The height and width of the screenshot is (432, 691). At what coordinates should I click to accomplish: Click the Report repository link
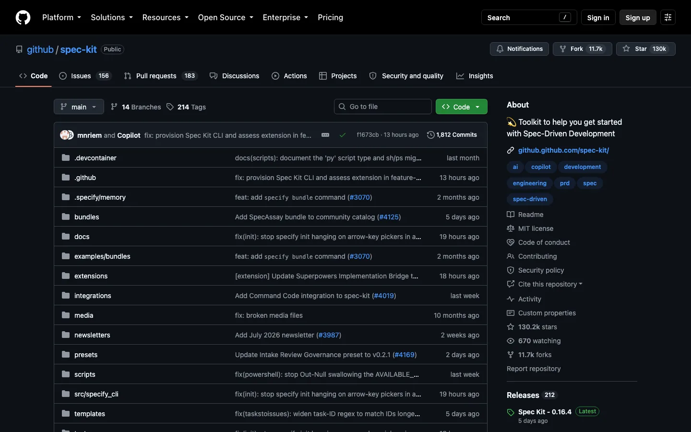point(534,369)
